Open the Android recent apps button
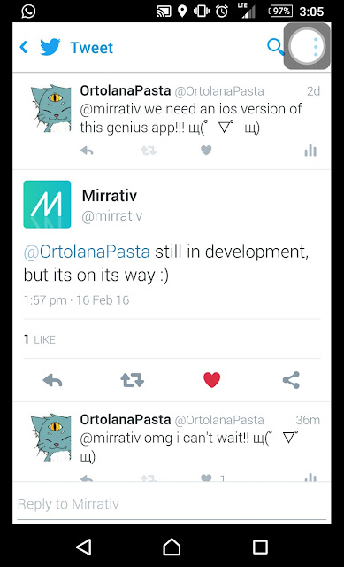 pyautogui.click(x=260, y=548)
